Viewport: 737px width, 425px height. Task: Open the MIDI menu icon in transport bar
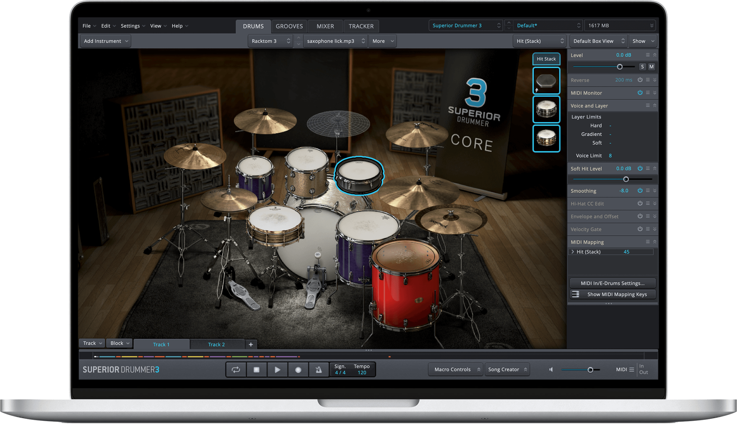[x=632, y=370]
